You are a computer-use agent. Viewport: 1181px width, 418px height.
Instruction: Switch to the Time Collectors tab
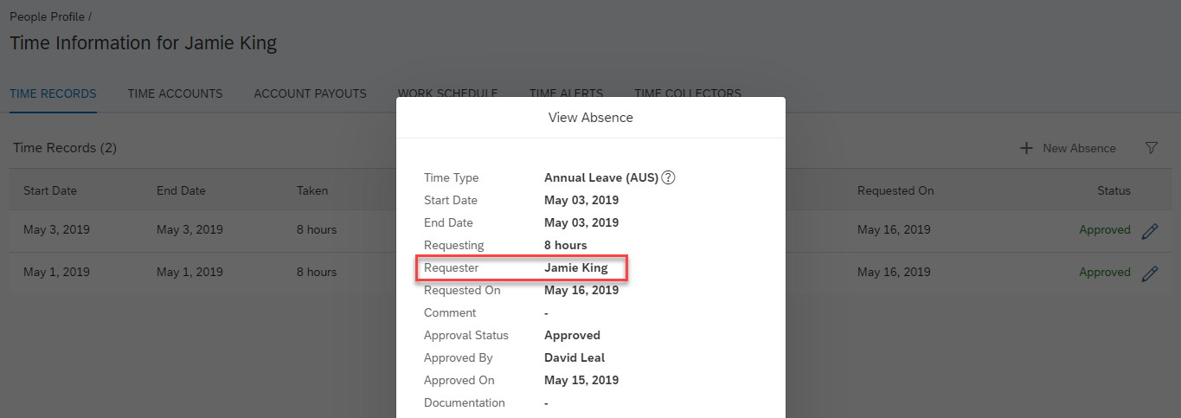(687, 93)
